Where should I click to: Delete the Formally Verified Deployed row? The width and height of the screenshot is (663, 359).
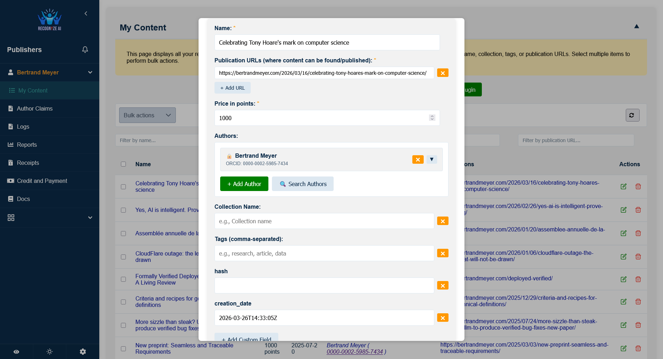coord(638,279)
